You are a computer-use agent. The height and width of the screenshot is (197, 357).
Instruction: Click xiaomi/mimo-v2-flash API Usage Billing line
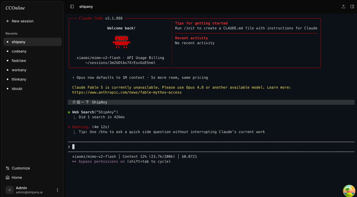click(120, 58)
